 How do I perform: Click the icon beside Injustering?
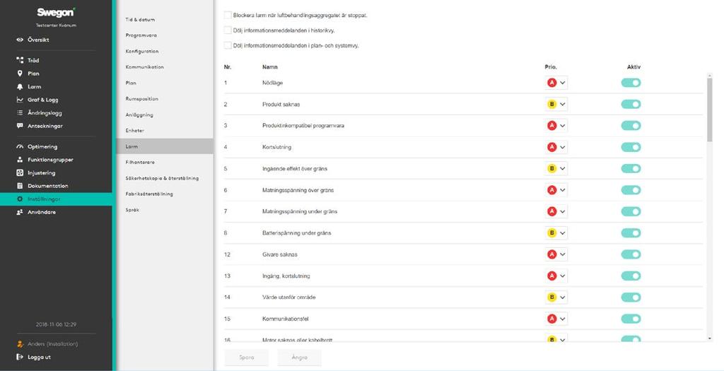coord(20,172)
